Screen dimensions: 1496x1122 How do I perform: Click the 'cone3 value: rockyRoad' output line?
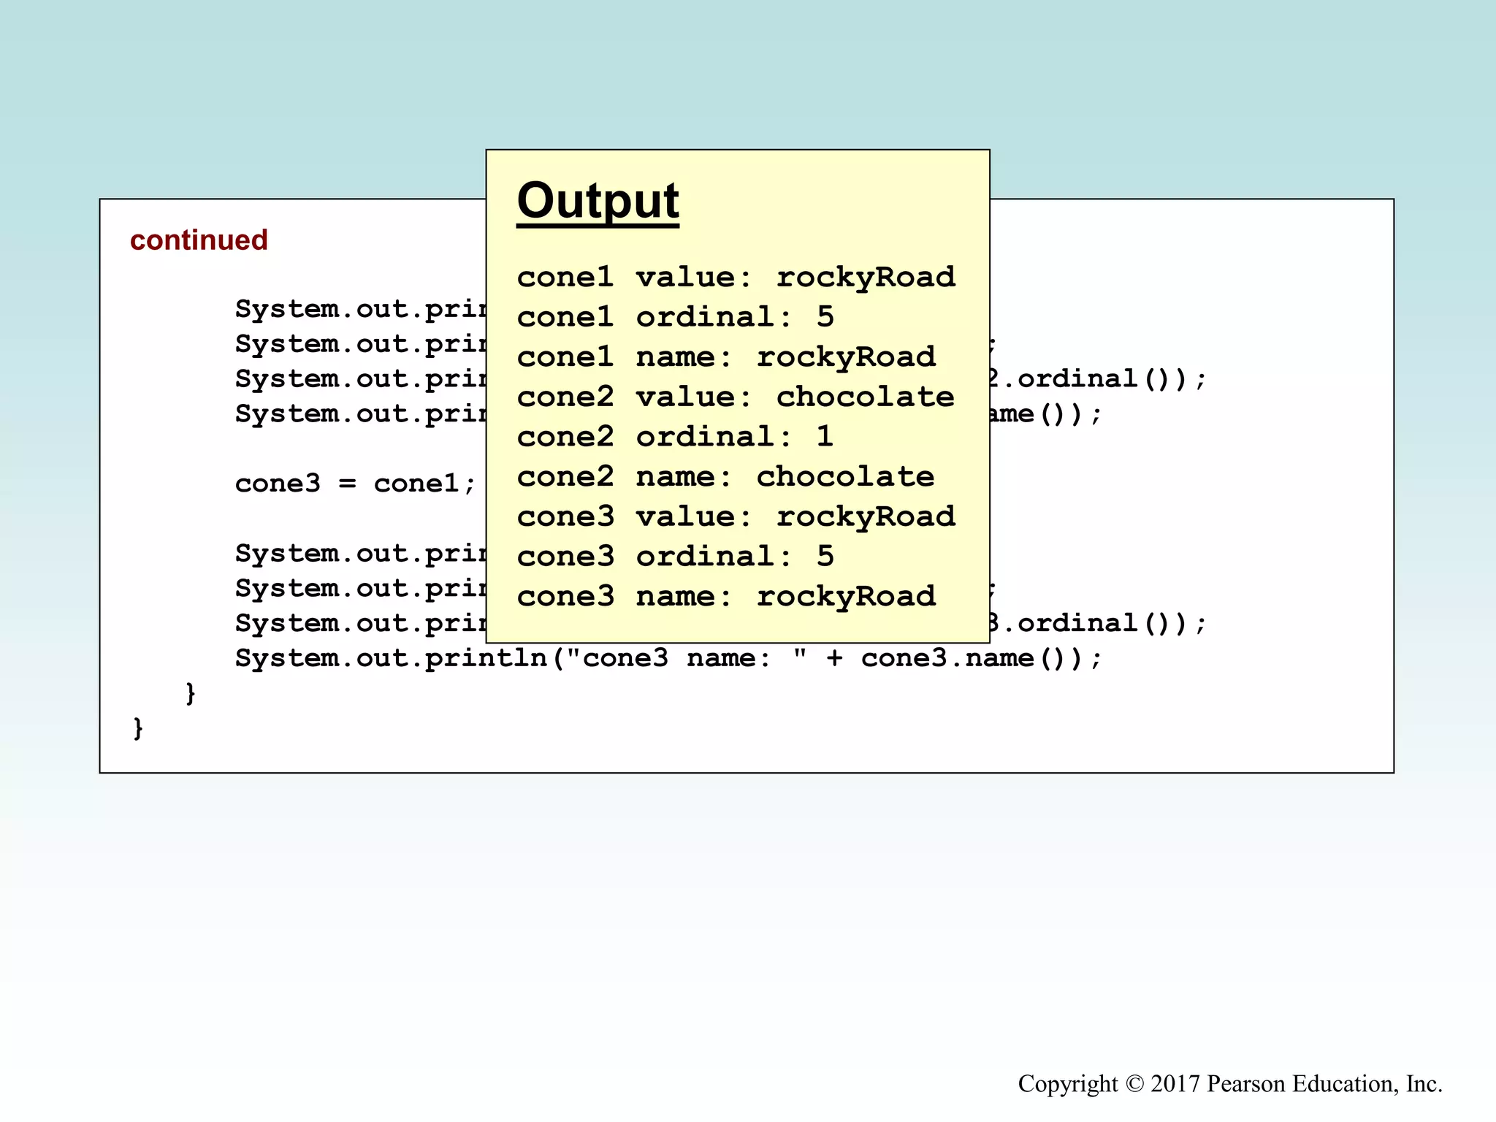[736, 517]
